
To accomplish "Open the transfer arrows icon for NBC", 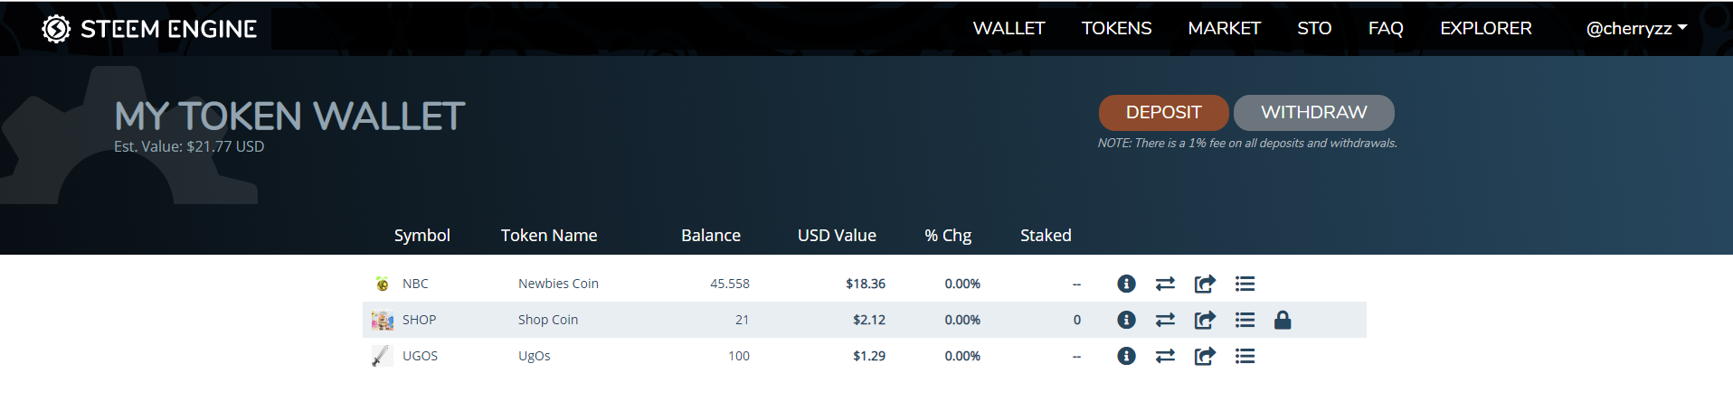I will click(1165, 284).
